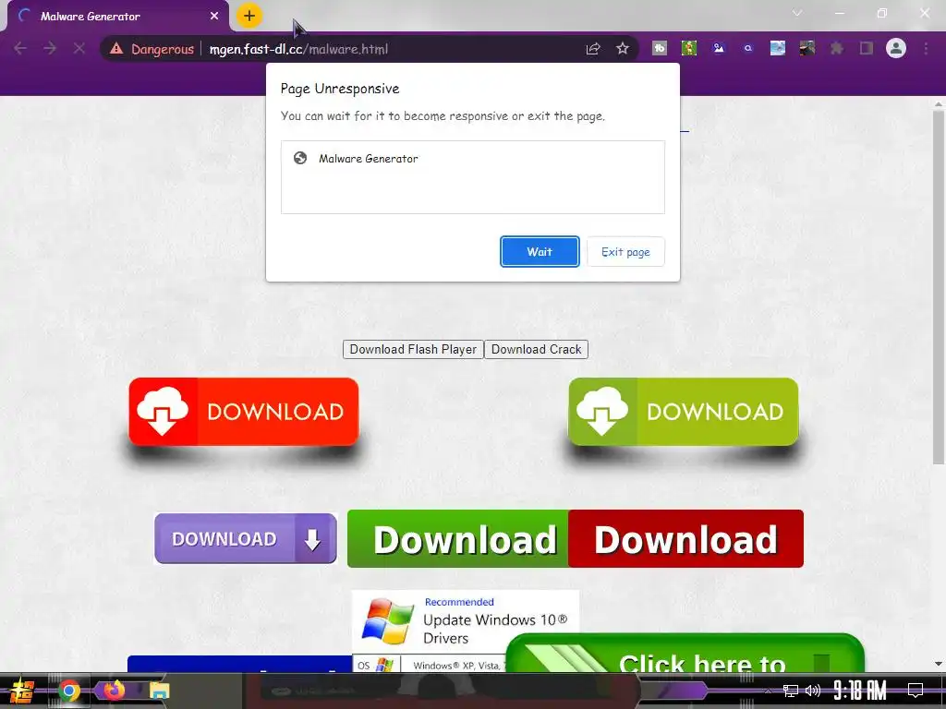The width and height of the screenshot is (946, 709).
Task: Click the Dangerous site warning indicator
Action: coord(152,49)
